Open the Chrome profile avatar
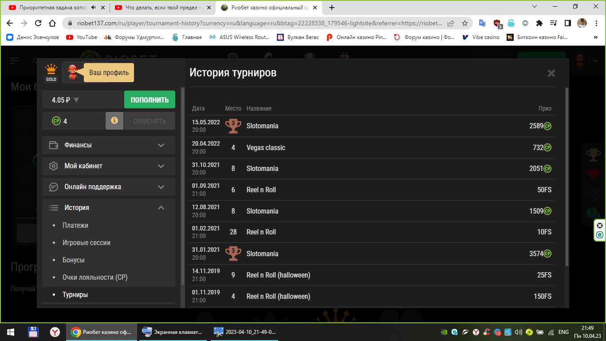Viewport: 606px width, 341px height. pos(582,23)
